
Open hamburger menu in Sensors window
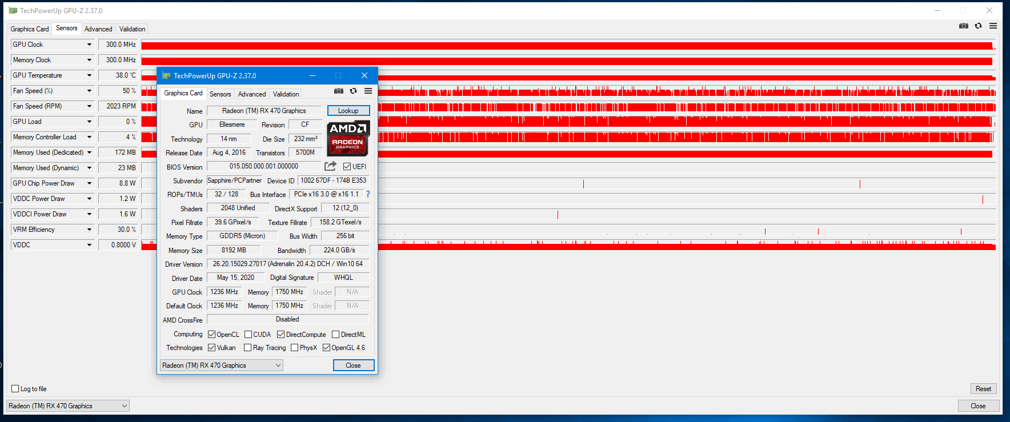point(993,26)
